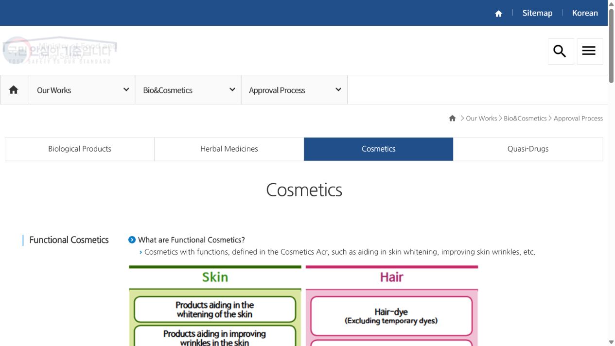Click the home icon in navigation bar

pos(14,90)
